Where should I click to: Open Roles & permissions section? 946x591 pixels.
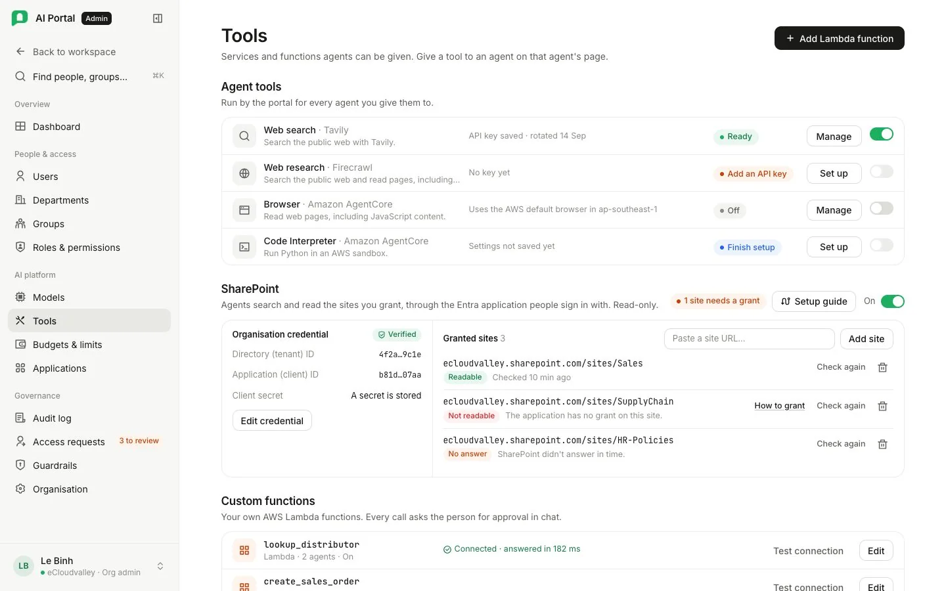(89, 247)
